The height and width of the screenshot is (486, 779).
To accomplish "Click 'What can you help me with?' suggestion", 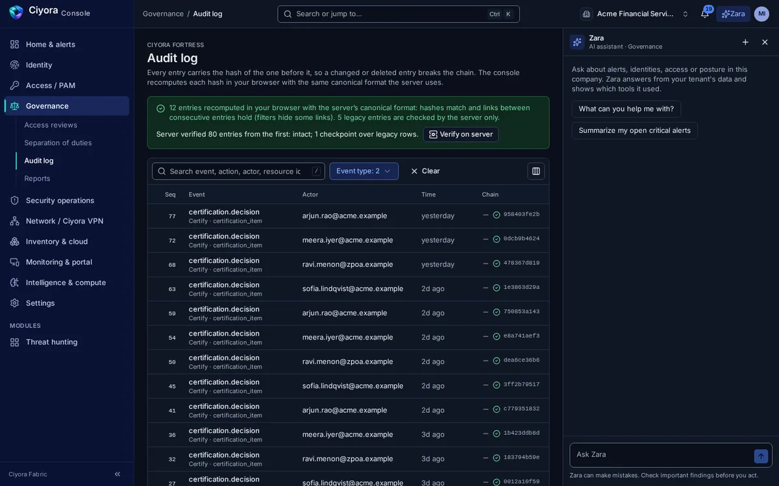I will click(x=626, y=109).
